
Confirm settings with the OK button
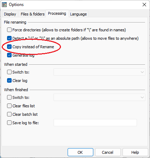80,152
